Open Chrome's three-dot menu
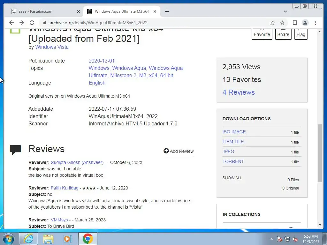 coord(316,23)
